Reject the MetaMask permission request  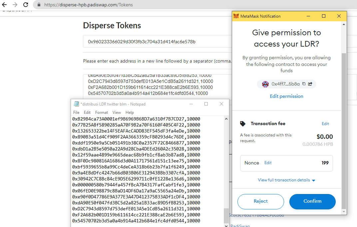(261, 201)
